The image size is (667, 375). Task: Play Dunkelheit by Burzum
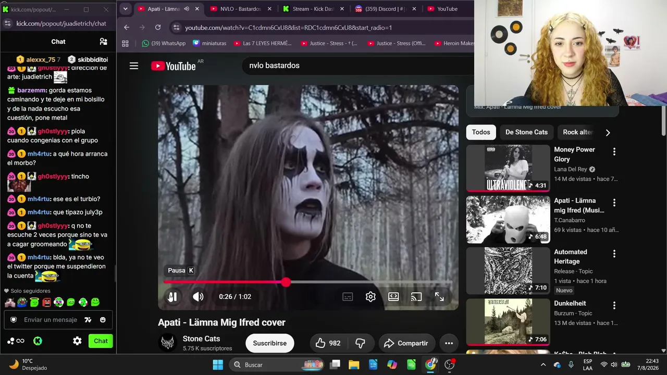(x=508, y=322)
